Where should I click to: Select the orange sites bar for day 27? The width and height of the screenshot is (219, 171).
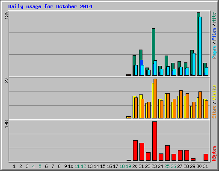tap(181, 104)
